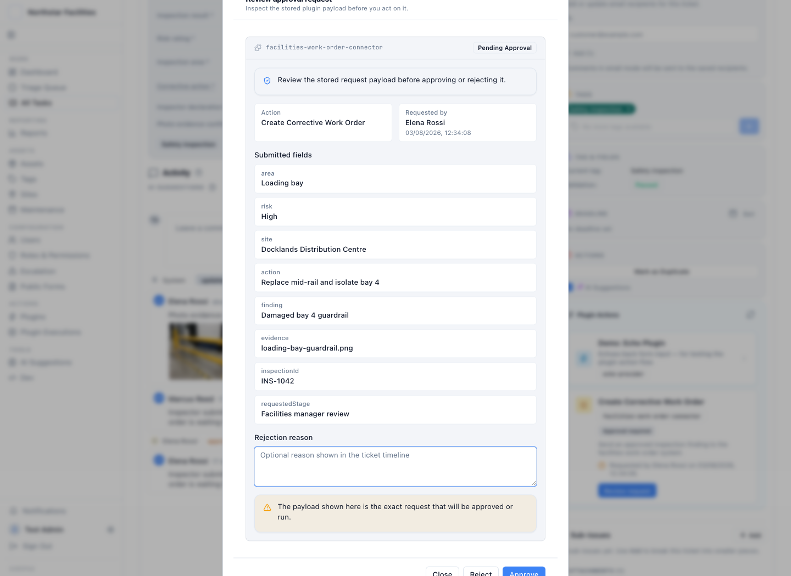Click the warning triangle icon in the payload notice
Image resolution: width=791 pixels, height=576 pixels.
(268, 507)
